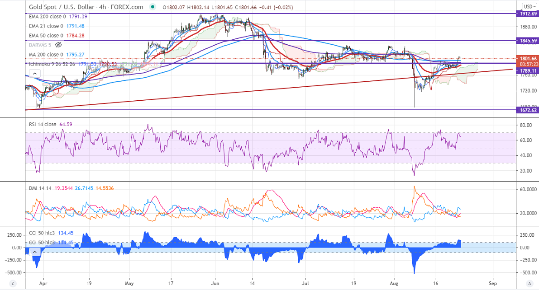Toggle visibility of the DARVAS 5 indicator
This screenshot has height=290, width=539.
point(58,45)
